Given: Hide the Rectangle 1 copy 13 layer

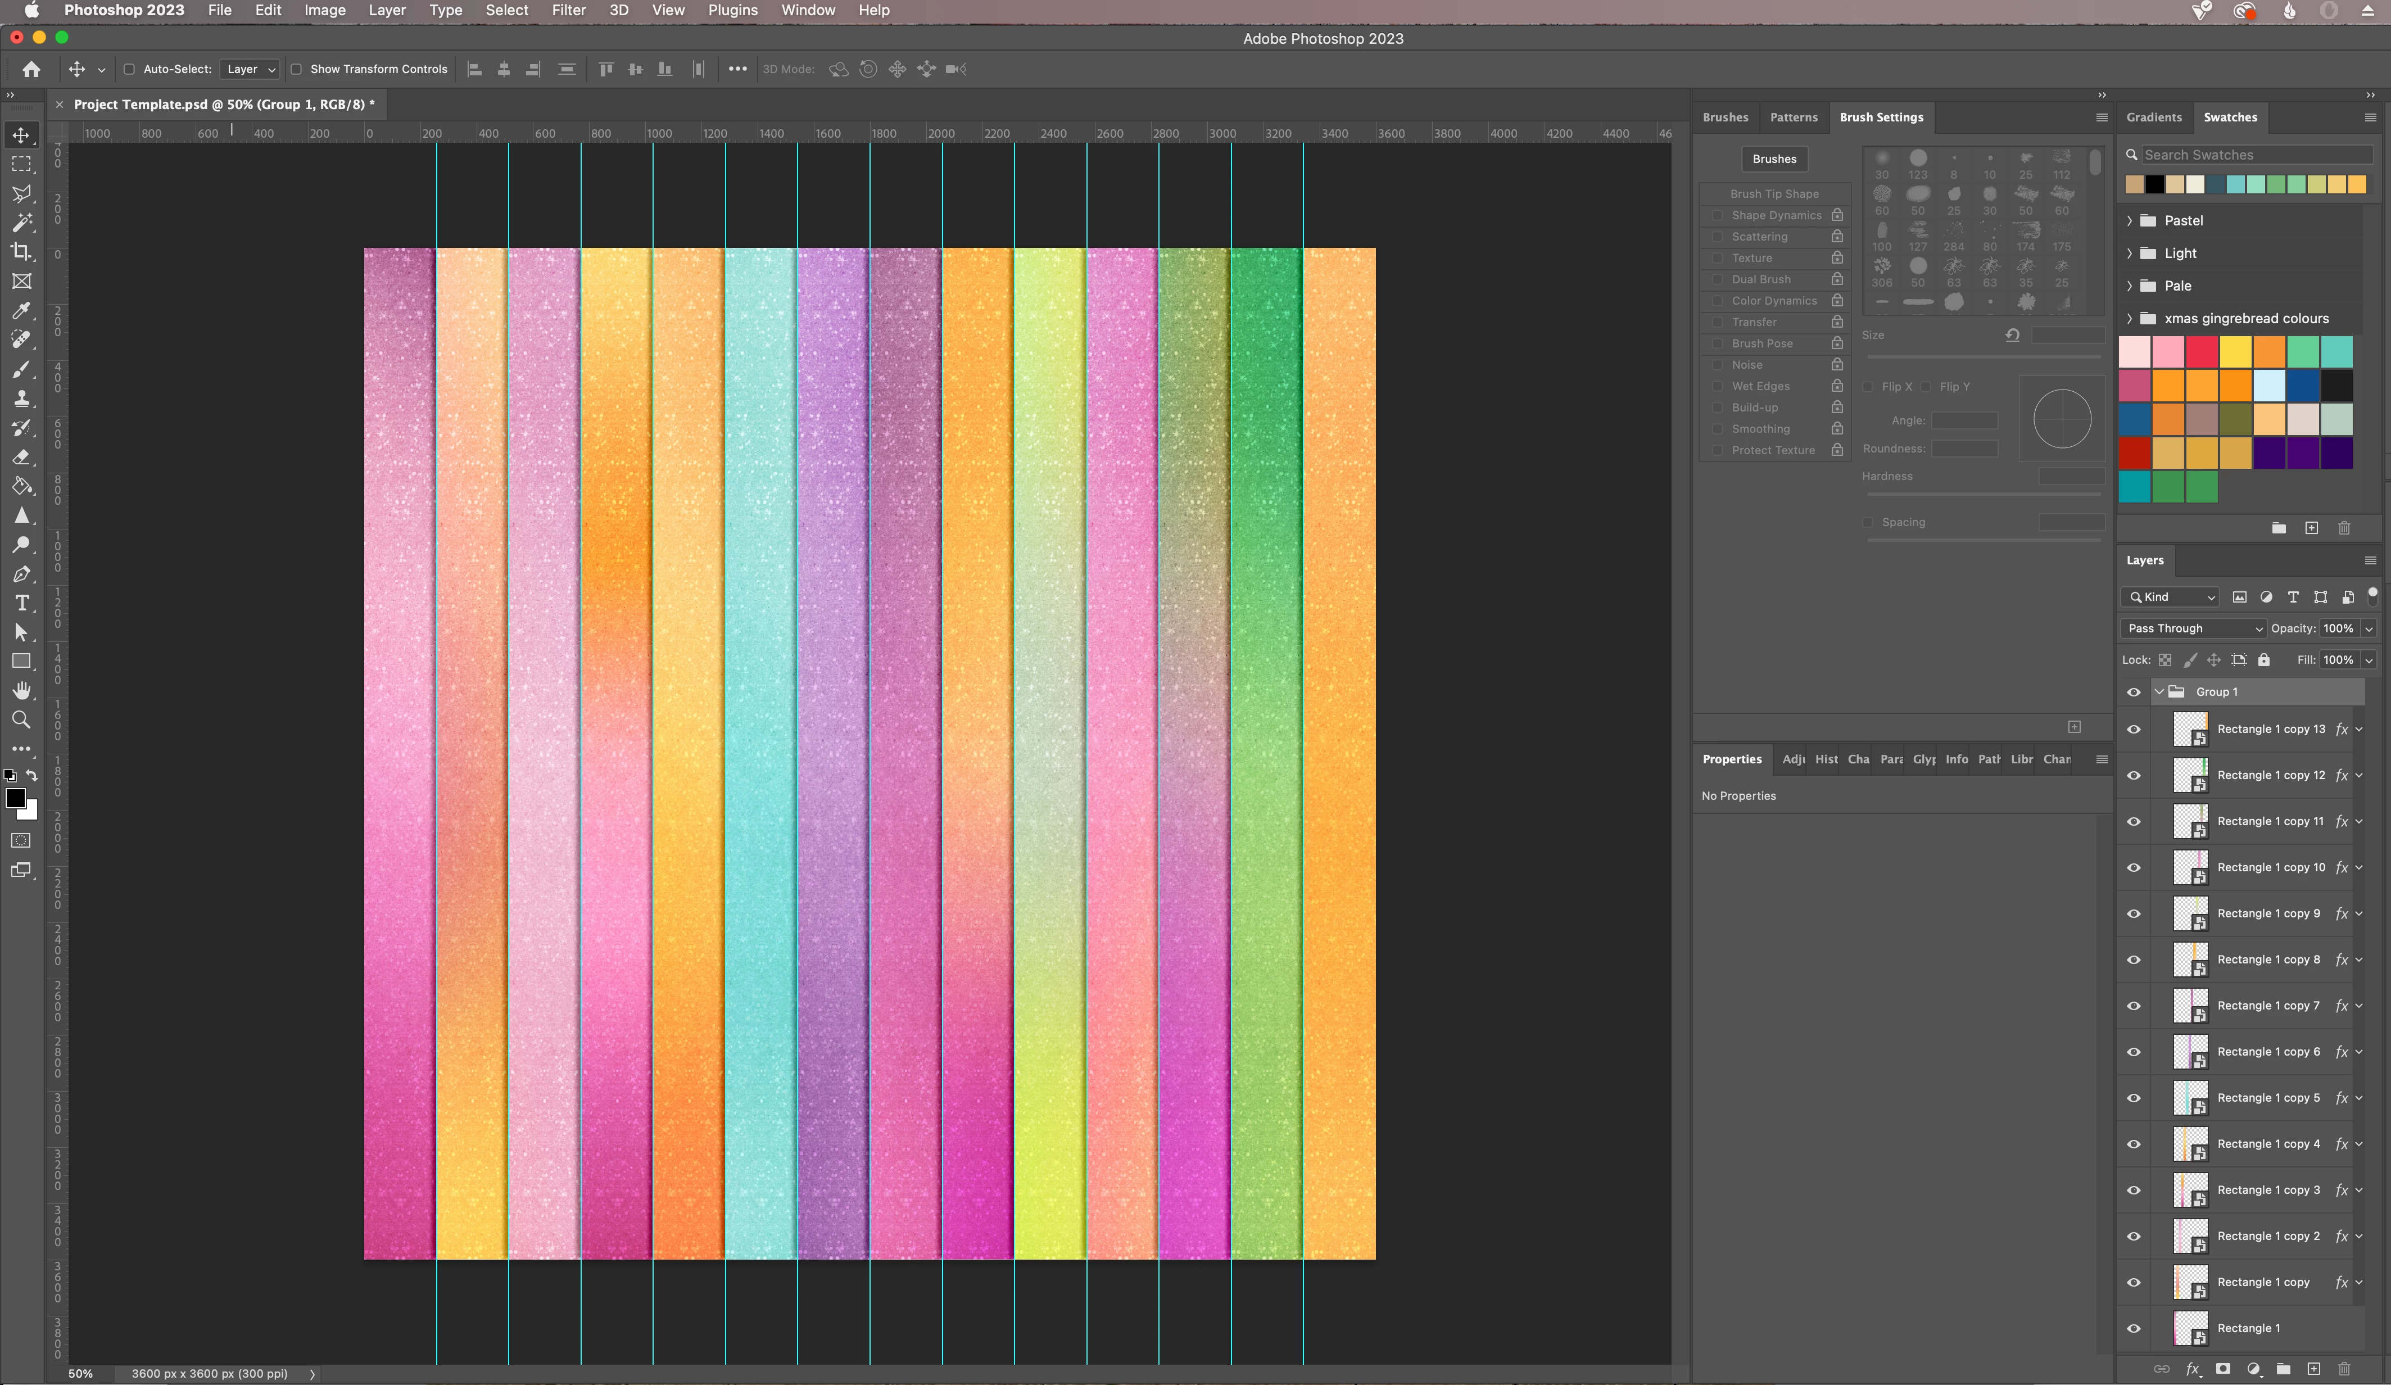Looking at the screenshot, I should click(x=2134, y=730).
